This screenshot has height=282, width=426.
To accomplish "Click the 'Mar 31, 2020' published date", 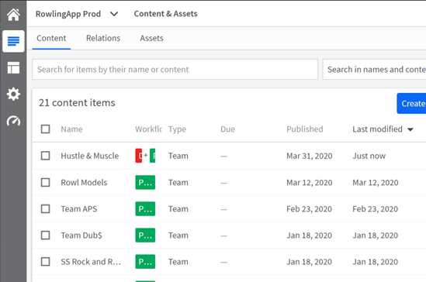I will pos(310,156).
